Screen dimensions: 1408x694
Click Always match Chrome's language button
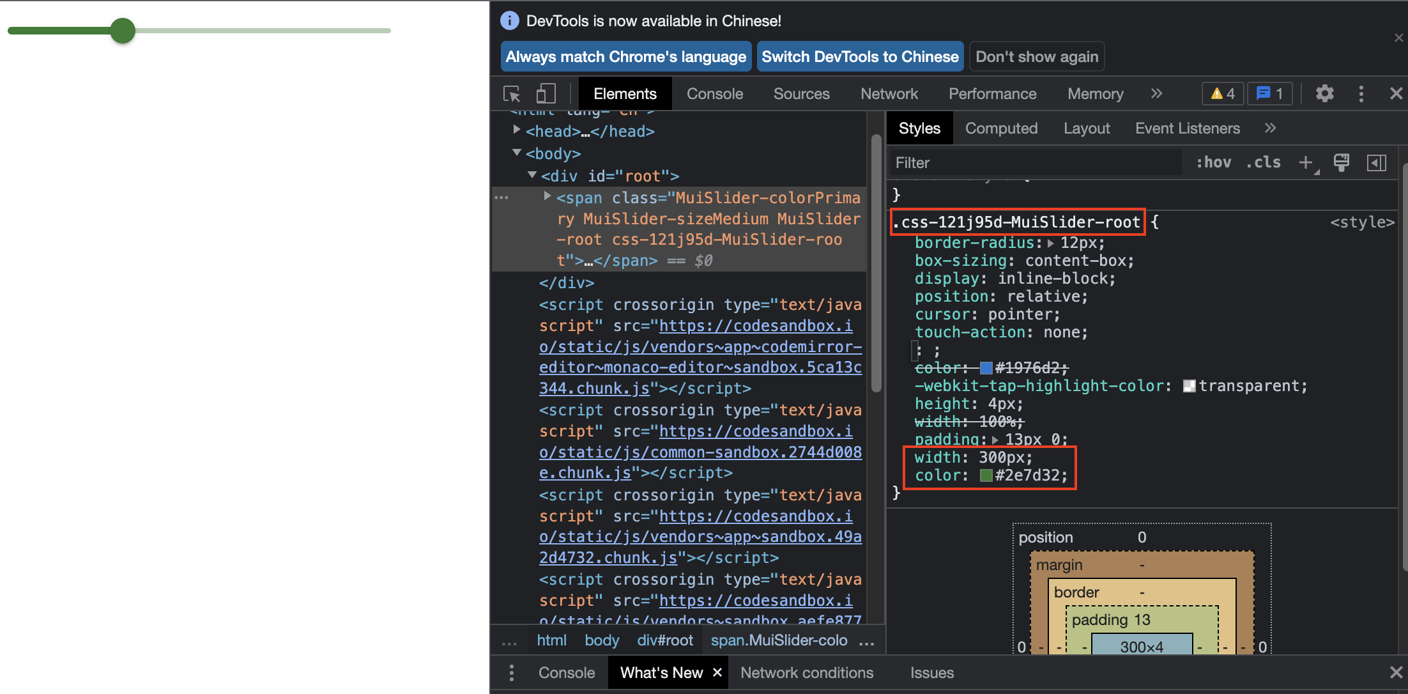tap(623, 57)
